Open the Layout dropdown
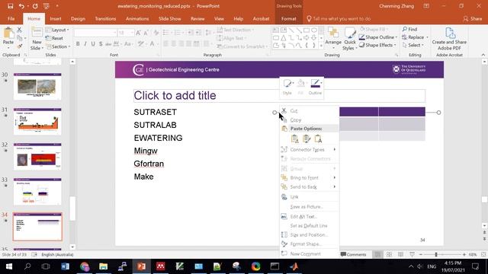The height and width of the screenshot is (274, 488). tap(58, 30)
